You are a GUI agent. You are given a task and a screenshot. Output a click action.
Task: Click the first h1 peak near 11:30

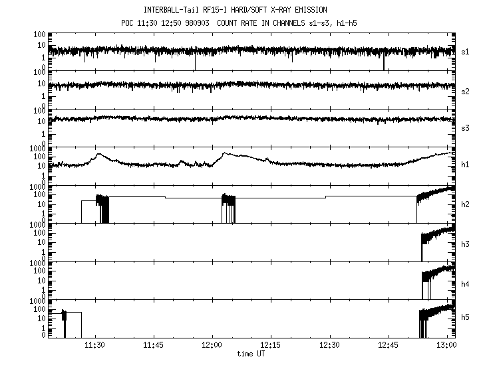pyautogui.click(x=99, y=155)
